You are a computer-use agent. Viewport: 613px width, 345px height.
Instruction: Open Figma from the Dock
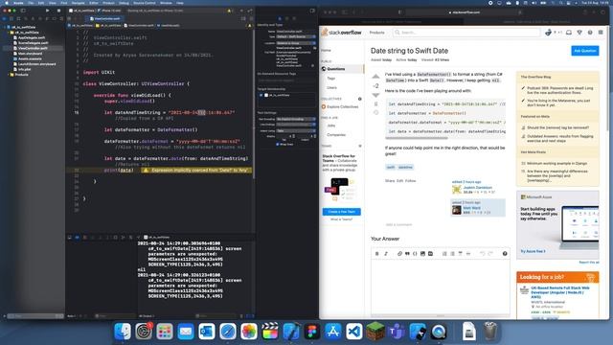(312, 332)
